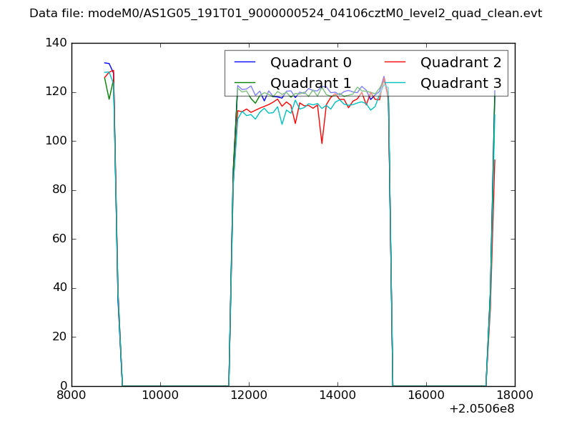Click the blue line sample in legend

245,63
